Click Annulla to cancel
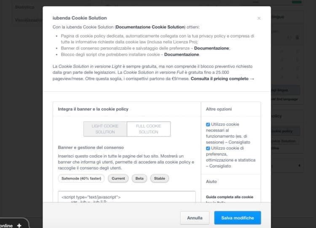The image size is (316, 228). point(195,218)
